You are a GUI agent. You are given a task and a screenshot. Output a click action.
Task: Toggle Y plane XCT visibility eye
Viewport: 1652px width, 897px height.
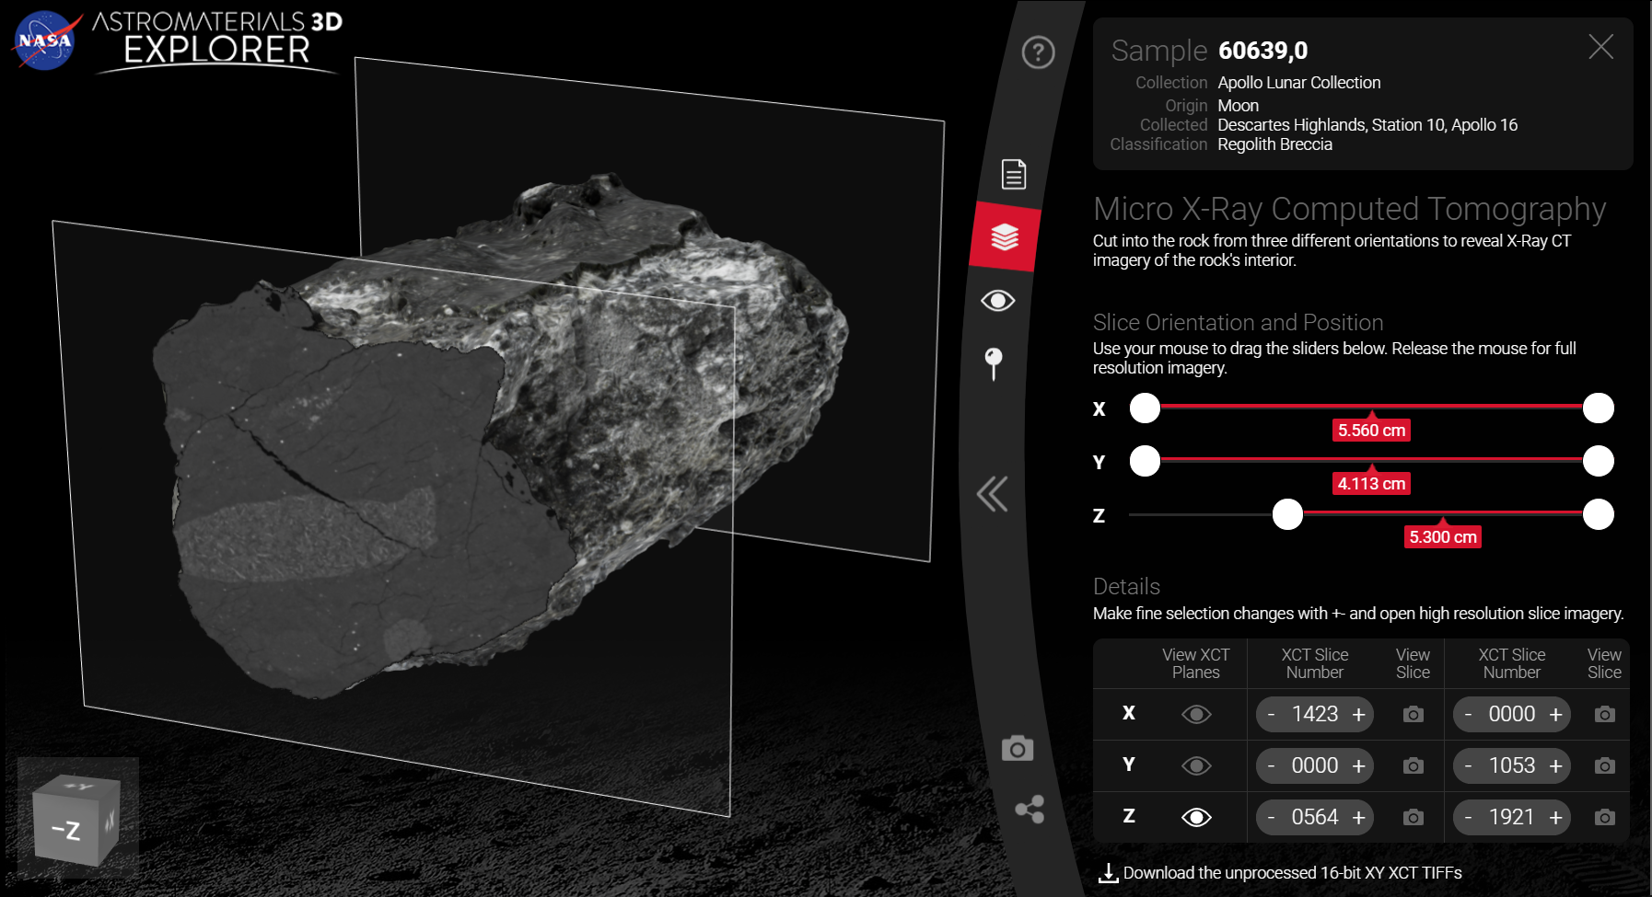click(x=1196, y=766)
